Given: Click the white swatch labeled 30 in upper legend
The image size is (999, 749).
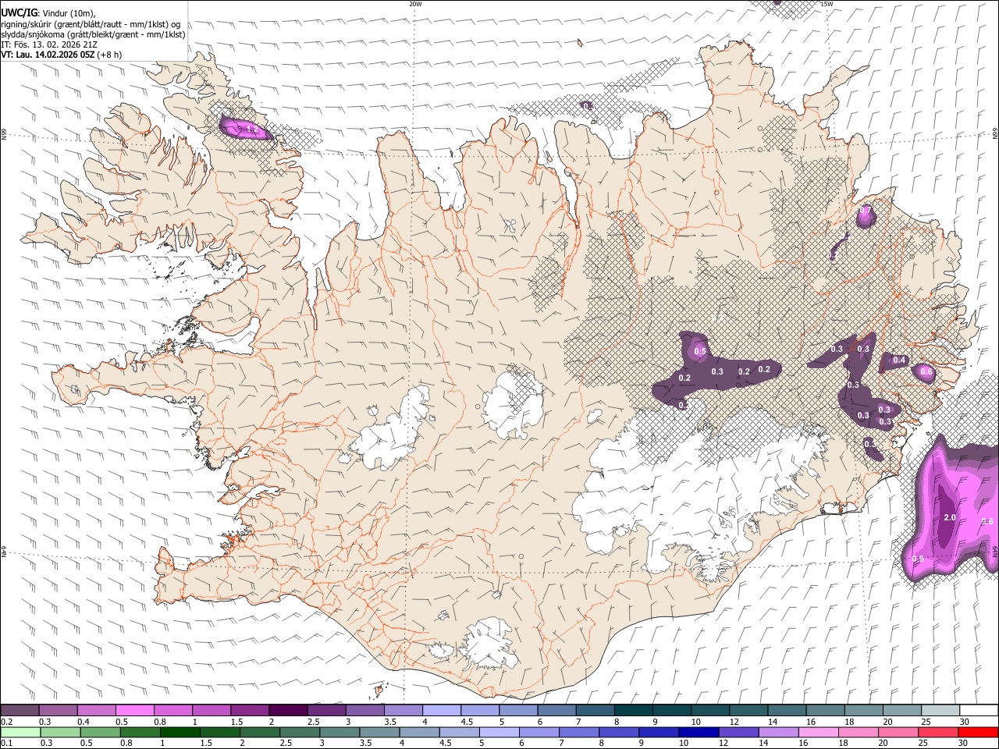Looking at the screenshot, I should tap(978, 710).
